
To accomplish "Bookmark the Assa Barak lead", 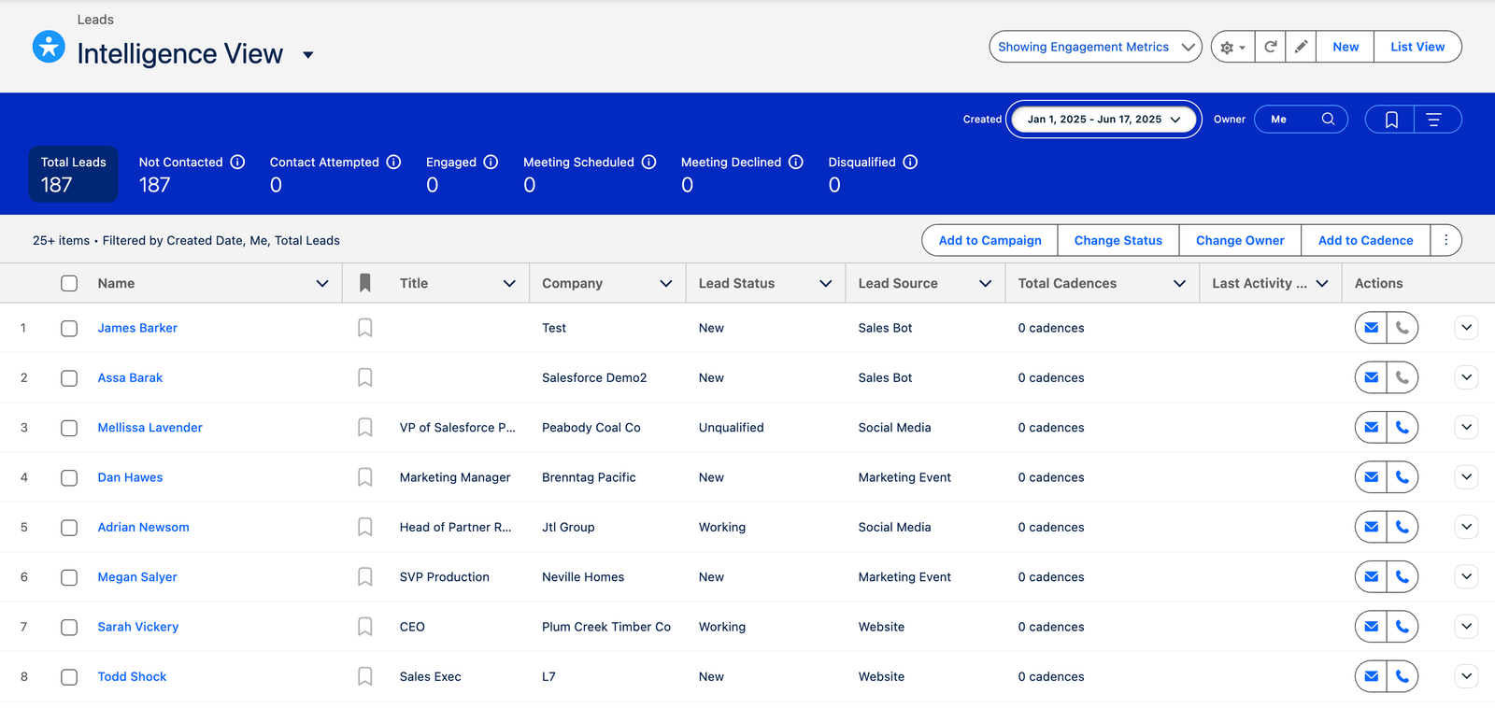I will pos(365,377).
